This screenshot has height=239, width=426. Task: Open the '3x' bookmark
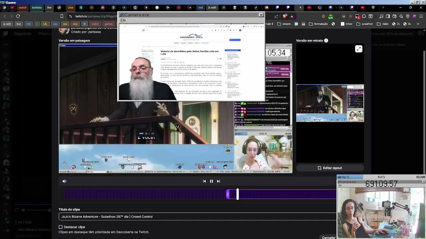point(407,24)
